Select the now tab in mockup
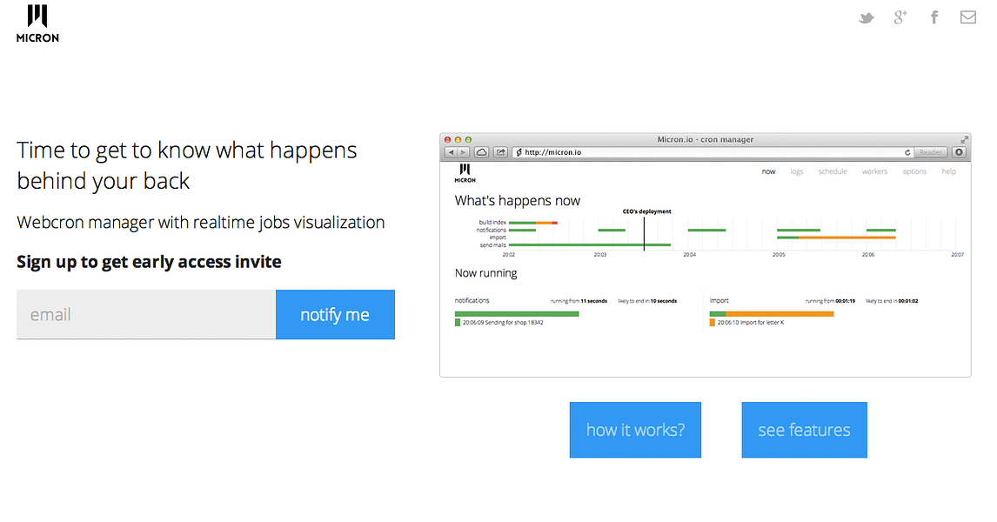This screenshot has height=522, width=997. [769, 171]
